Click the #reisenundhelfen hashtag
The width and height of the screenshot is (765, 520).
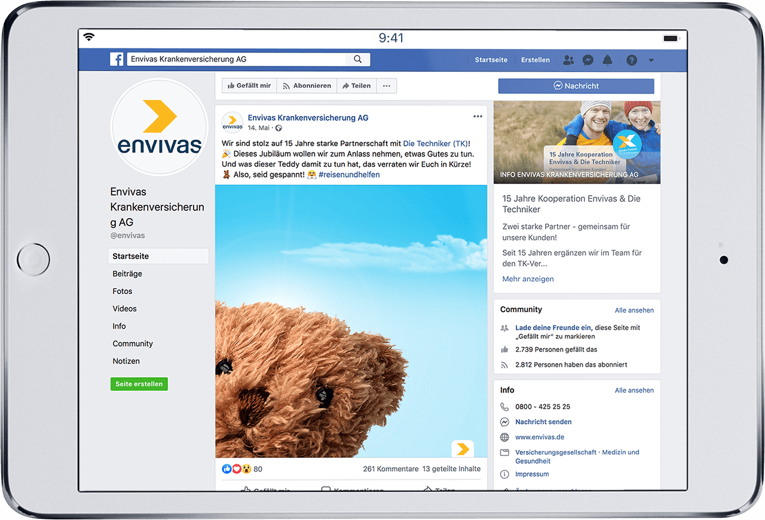349,175
